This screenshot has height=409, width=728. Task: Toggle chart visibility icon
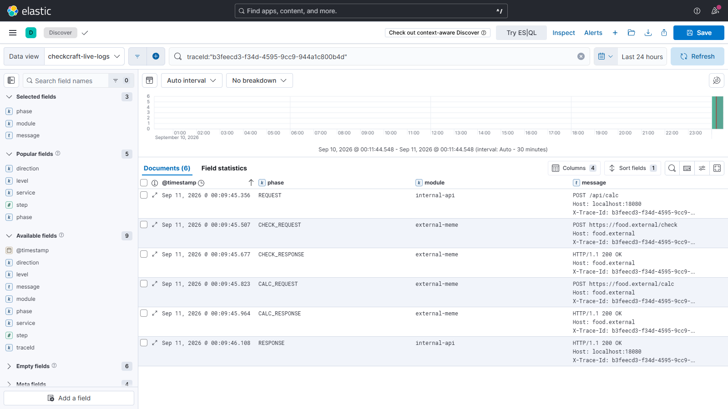tap(150, 80)
